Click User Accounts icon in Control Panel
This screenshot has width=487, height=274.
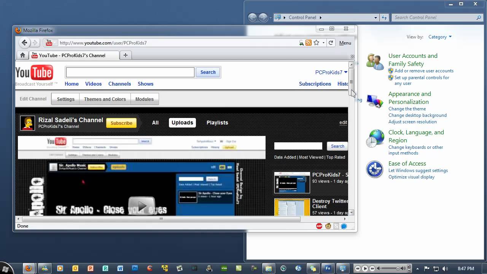pyautogui.click(x=375, y=62)
